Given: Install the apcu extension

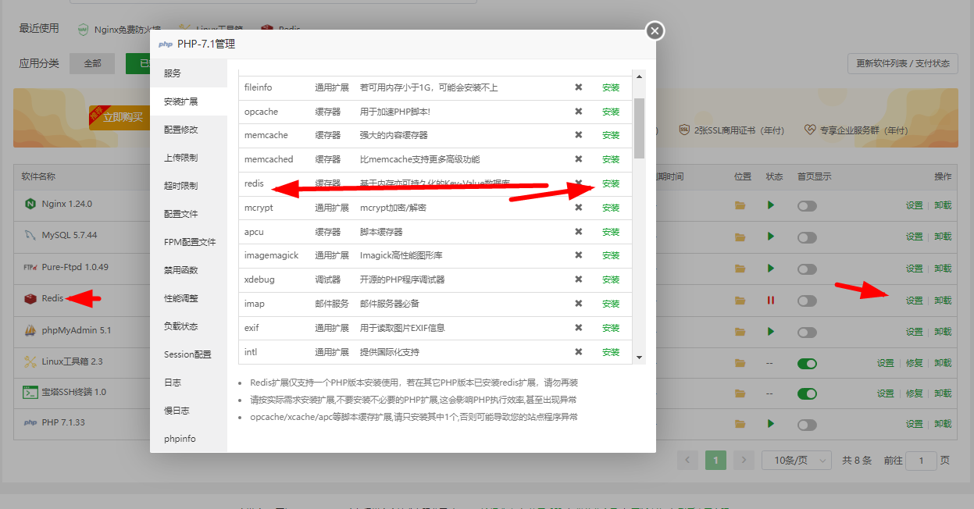Looking at the screenshot, I should pos(611,232).
